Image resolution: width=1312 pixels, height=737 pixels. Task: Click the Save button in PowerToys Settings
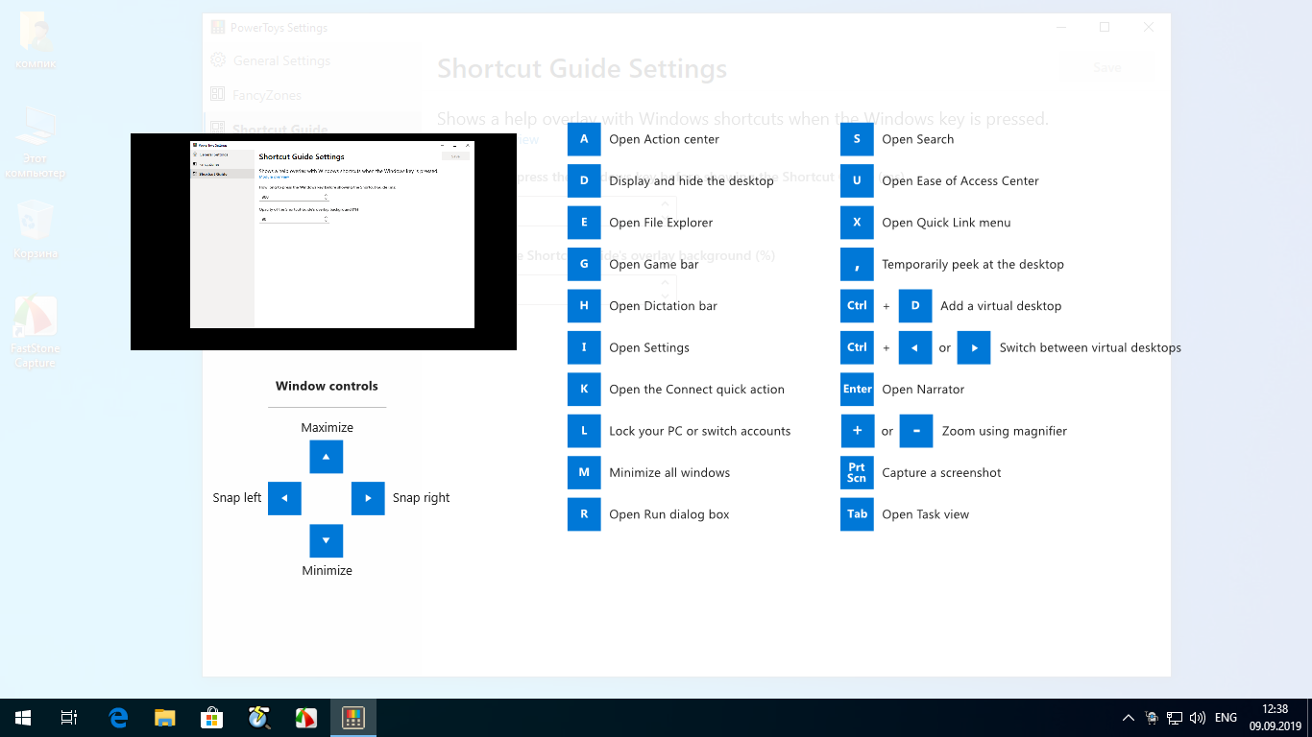(x=1107, y=67)
